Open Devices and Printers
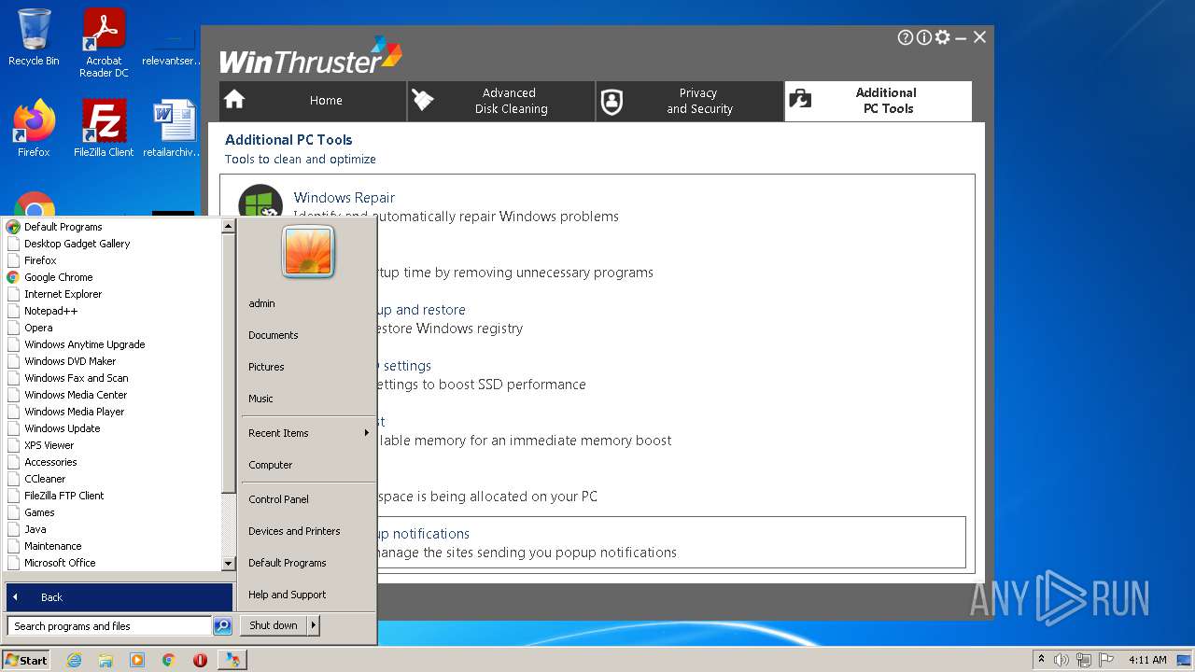 tap(307, 531)
